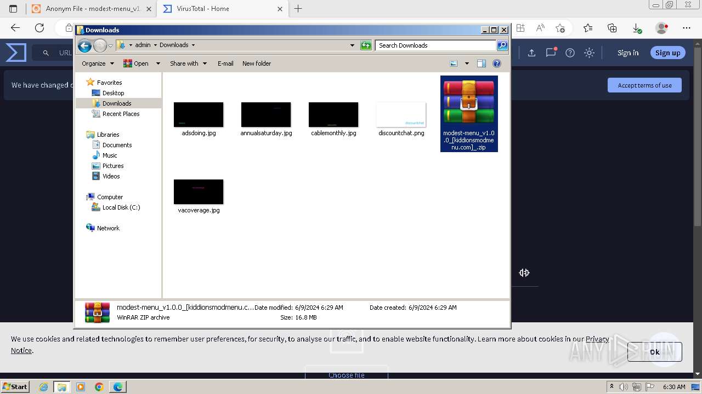Open Music library
This screenshot has height=394, width=702.
110,155
